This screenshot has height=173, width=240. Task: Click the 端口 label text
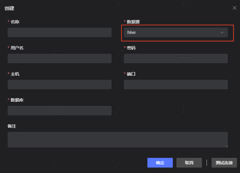(131, 74)
